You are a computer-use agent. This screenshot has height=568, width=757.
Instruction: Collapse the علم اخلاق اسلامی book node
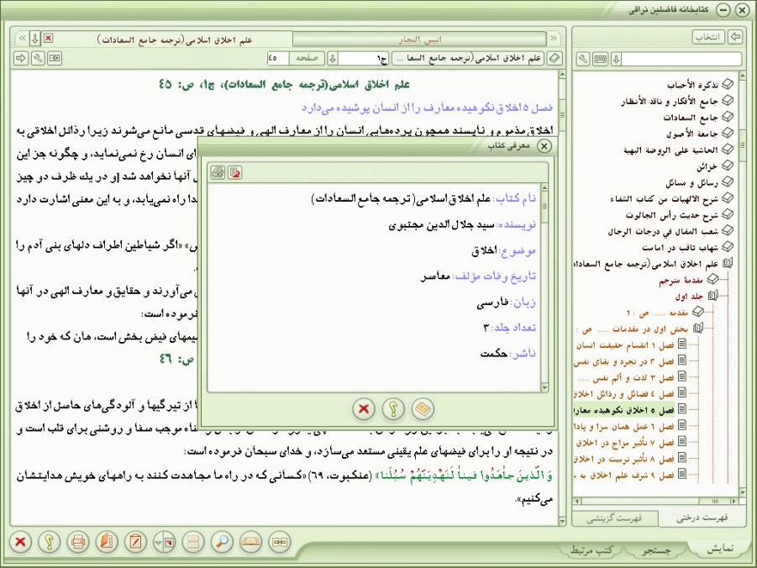pyautogui.click(x=727, y=264)
